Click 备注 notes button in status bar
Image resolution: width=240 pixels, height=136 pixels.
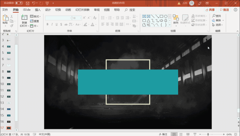[x=163, y=135]
